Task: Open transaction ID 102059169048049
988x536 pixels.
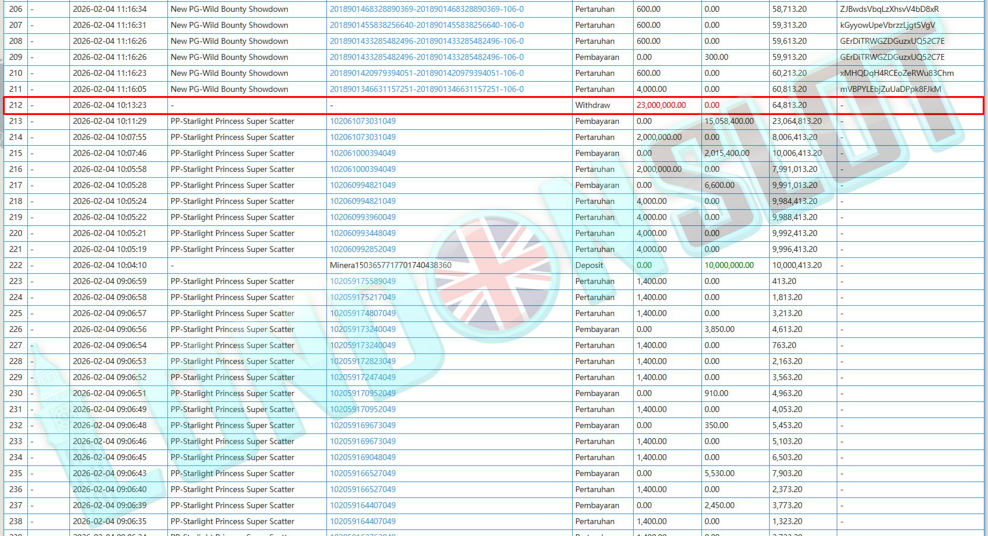Action: [x=363, y=458]
